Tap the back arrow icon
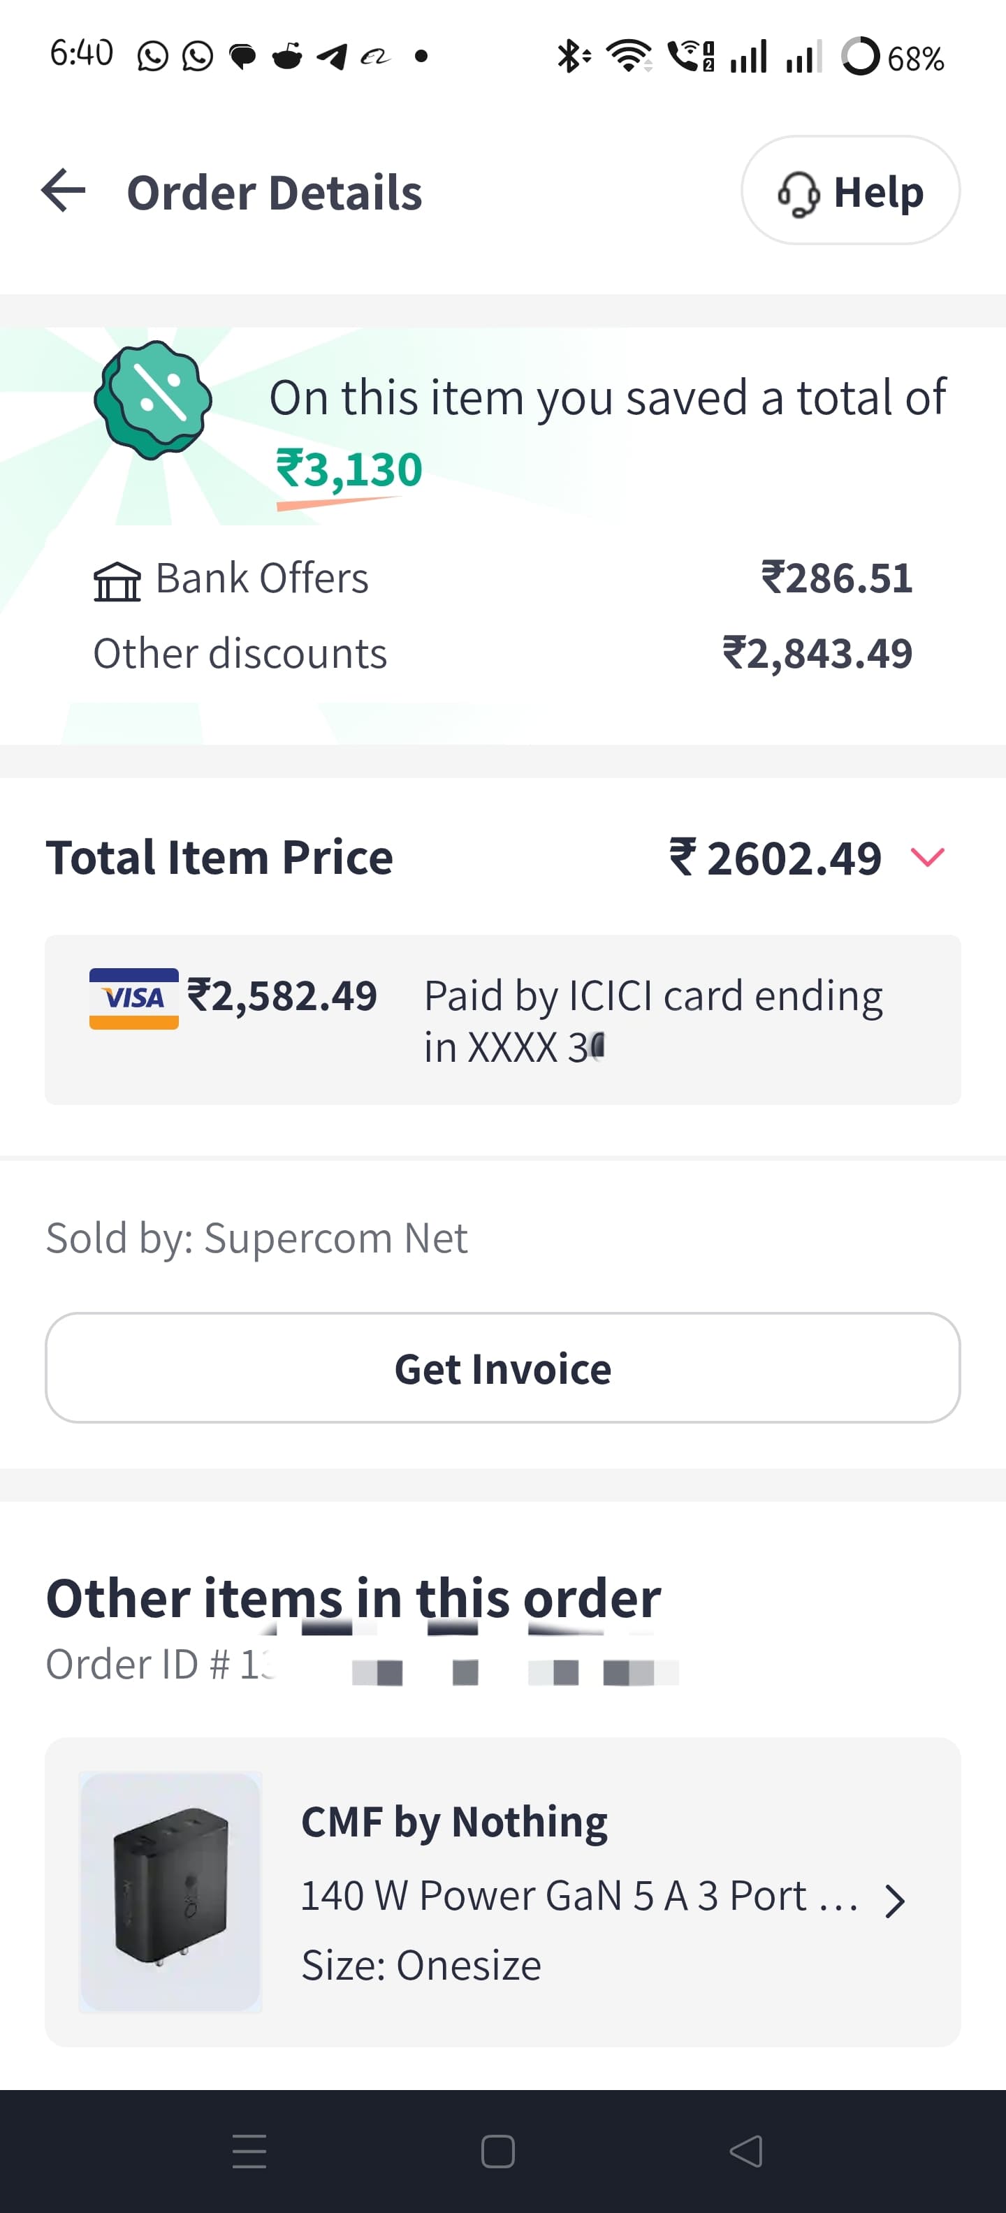 tap(64, 191)
